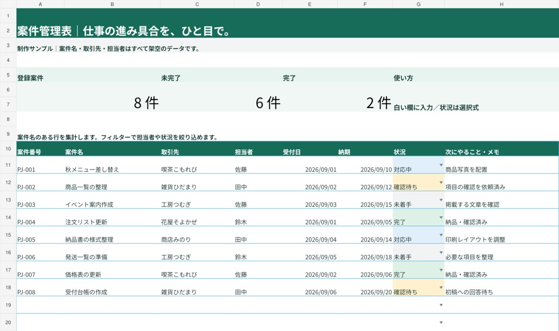The height and width of the screenshot is (331, 559).
Task: Select cell PJ-005
Action: 40,235
